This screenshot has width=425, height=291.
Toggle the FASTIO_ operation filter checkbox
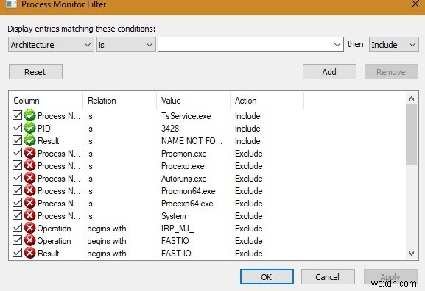tap(18, 240)
